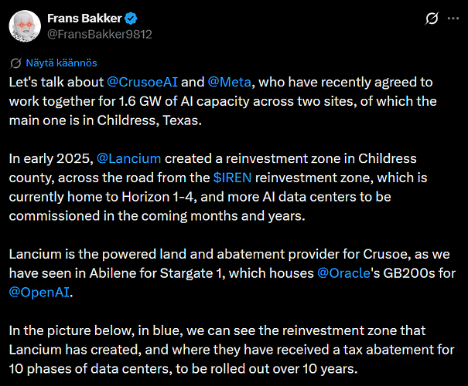The image size is (468, 386).
Task: Click the small Grok icon beside Näytä käännös
Action: (15, 63)
